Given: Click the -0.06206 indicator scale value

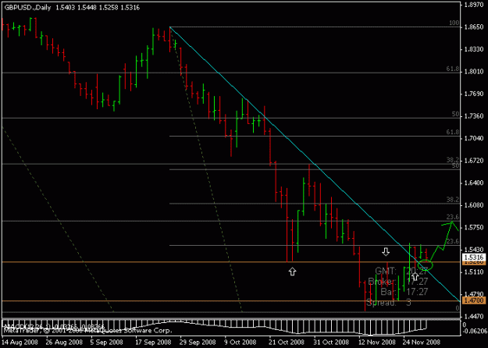Looking at the screenshot, I should pyautogui.click(x=476, y=331).
